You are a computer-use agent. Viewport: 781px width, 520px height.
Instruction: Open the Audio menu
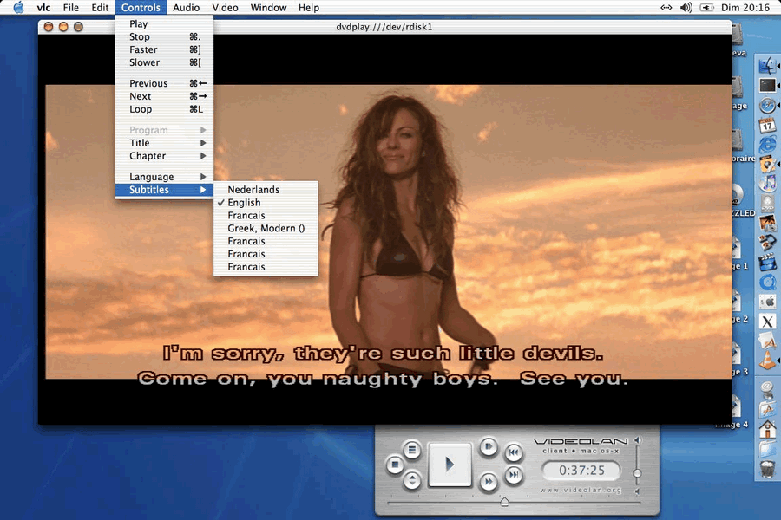coord(187,8)
